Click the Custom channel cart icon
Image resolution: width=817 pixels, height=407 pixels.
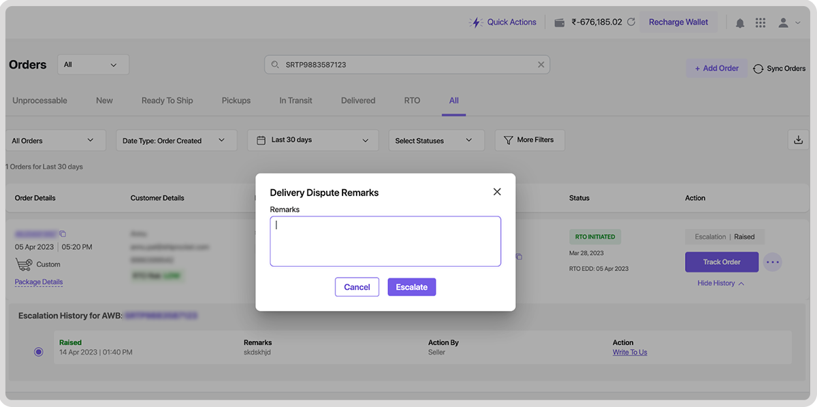point(23,264)
